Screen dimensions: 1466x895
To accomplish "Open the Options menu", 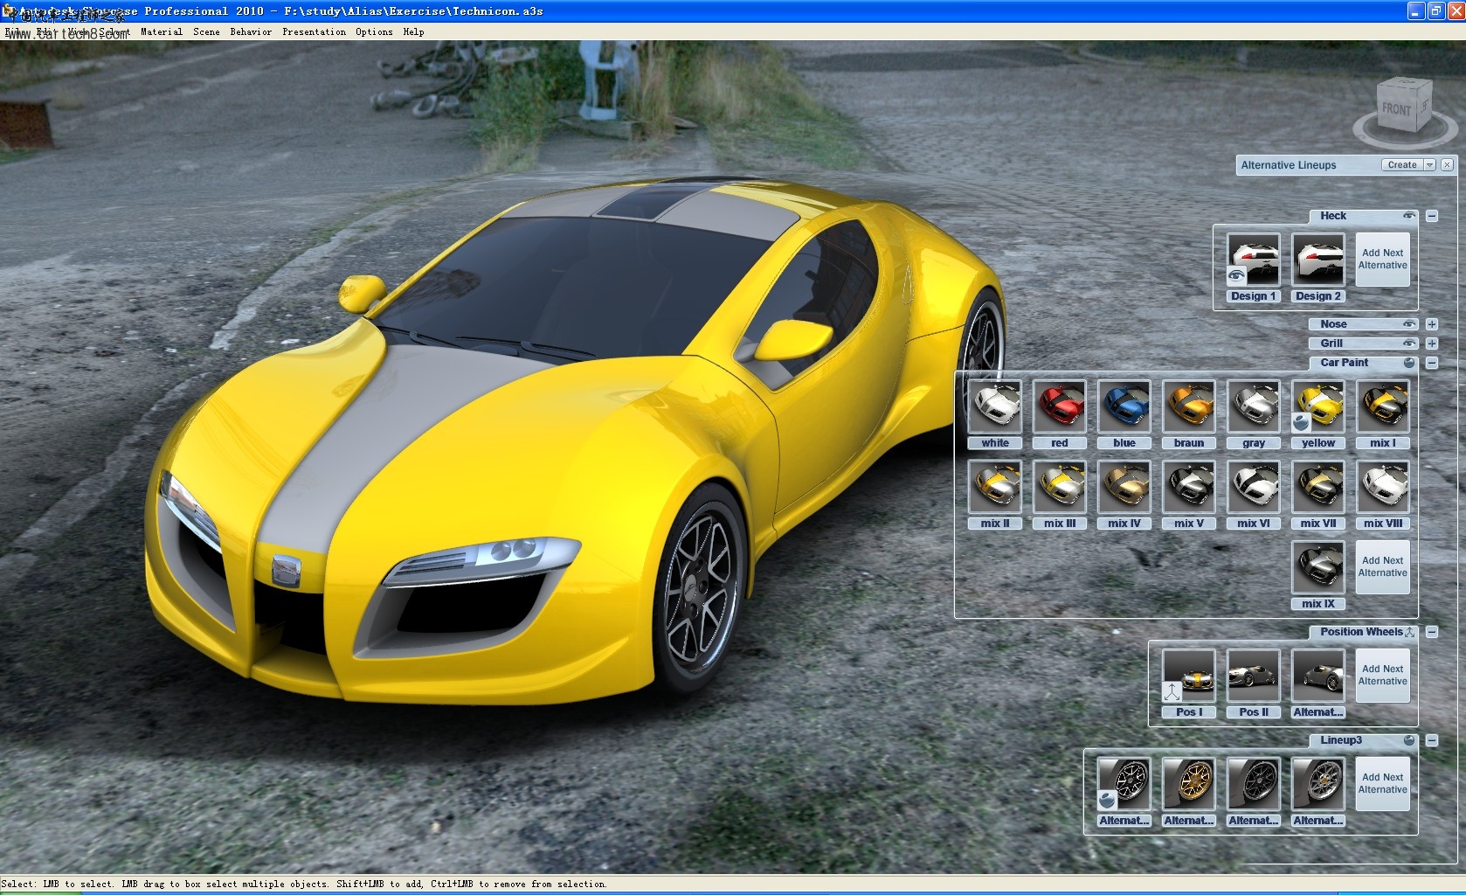I will (374, 31).
